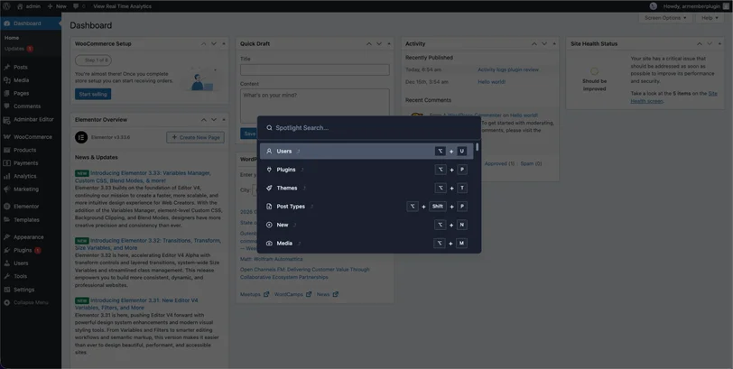Choose Media in the Spotlight list
The image size is (733, 369).
366,244
